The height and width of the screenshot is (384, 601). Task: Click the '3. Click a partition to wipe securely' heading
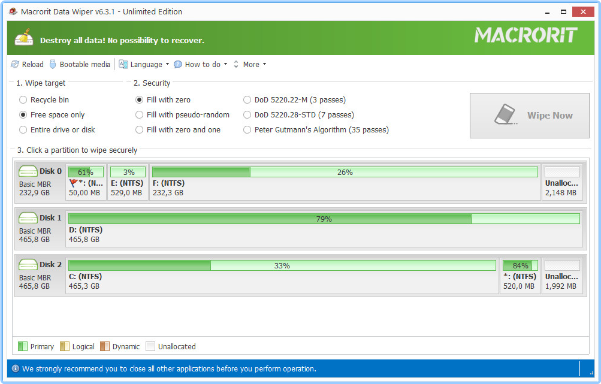click(x=77, y=150)
